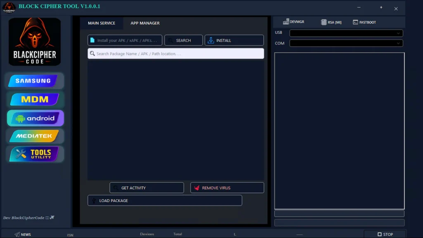Image resolution: width=423 pixels, height=238 pixels.
Task: Click the BlackCipher Code hooded logo
Action: click(x=35, y=42)
